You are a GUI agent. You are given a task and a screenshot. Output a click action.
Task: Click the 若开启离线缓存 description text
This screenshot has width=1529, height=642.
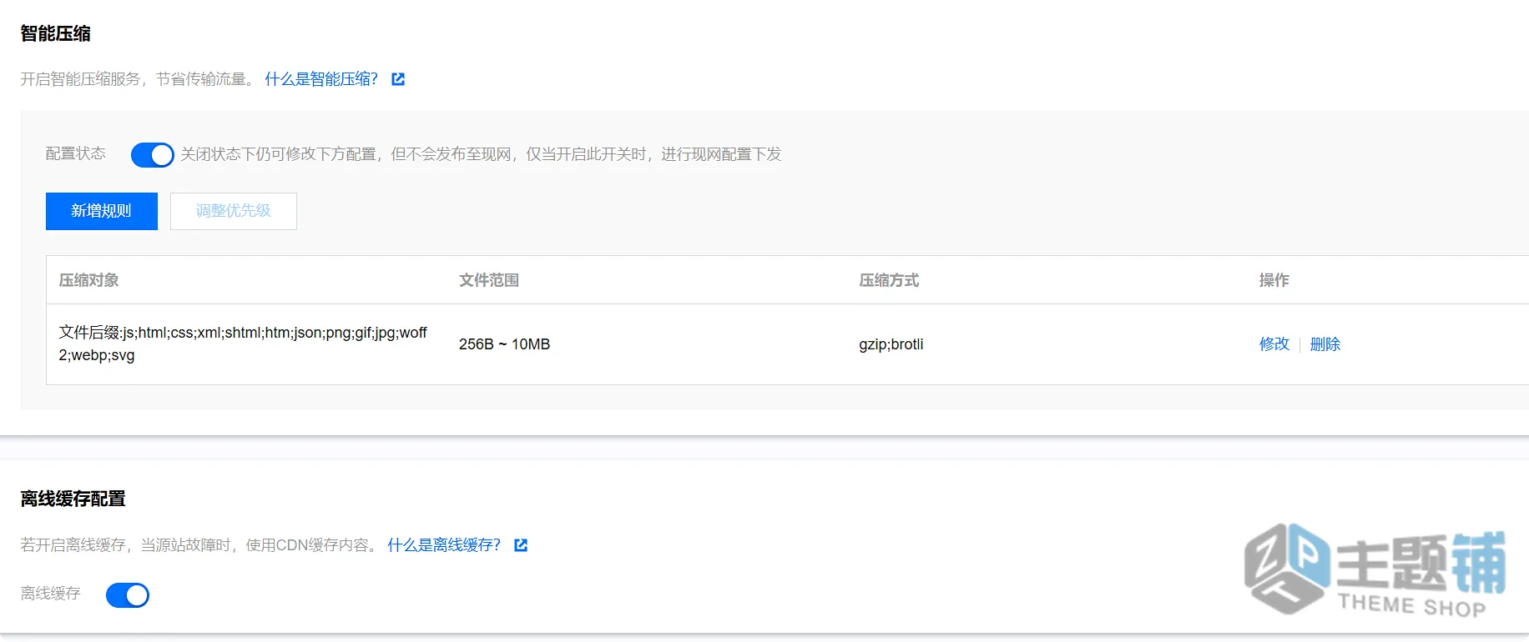pyautogui.click(x=199, y=545)
